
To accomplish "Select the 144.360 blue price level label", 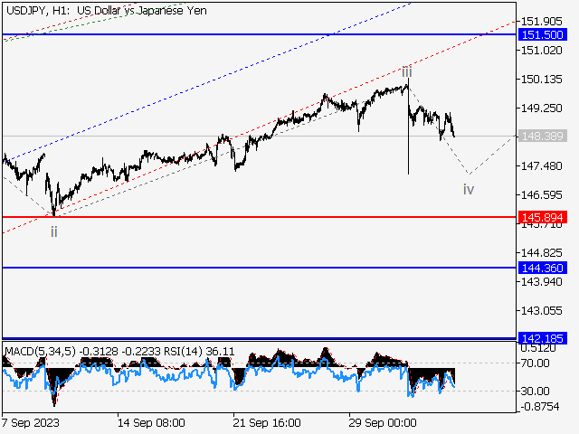I will click(x=543, y=268).
